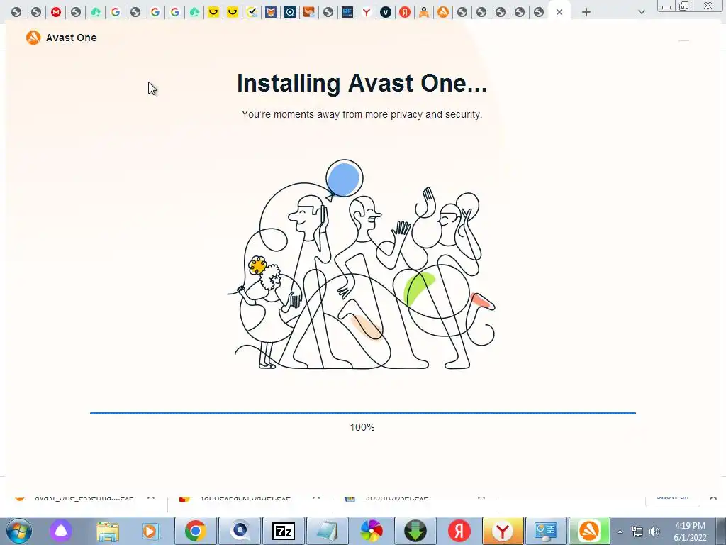The height and width of the screenshot is (545, 726).
Task: Open the Windows Start menu
Action: click(x=18, y=531)
